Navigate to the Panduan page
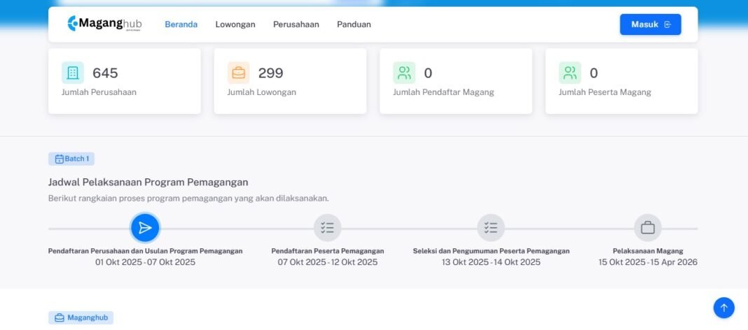Image resolution: width=748 pixels, height=330 pixels. click(x=354, y=24)
